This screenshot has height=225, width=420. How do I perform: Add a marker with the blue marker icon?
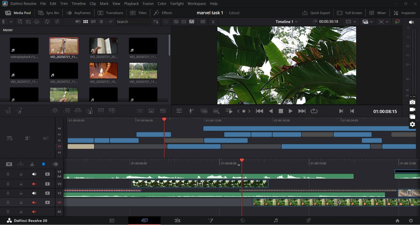pyautogui.click(x=43, y=164)
